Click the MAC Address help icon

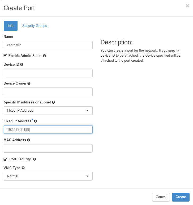pyautogui.click(x=28, y=140)
